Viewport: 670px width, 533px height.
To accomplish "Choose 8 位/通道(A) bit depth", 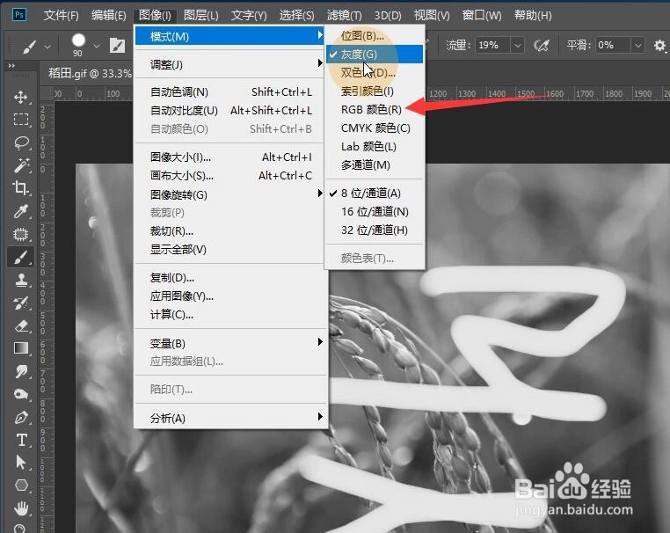I will point(375,193).
